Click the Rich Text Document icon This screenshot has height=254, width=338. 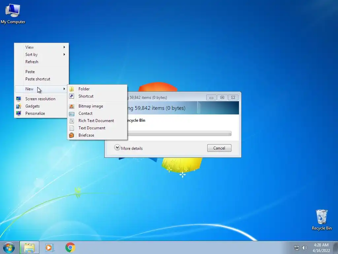[72, 121]
